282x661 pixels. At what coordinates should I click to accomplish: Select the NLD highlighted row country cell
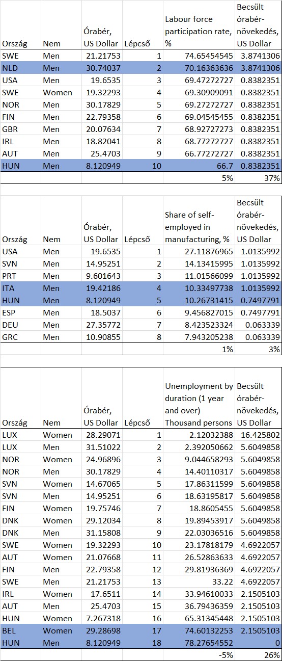coord(20,68)
